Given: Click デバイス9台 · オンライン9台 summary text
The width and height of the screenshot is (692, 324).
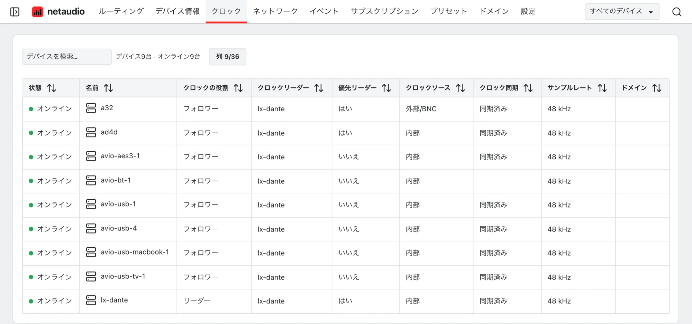Looking at the screenshot, I should point(158,57).
